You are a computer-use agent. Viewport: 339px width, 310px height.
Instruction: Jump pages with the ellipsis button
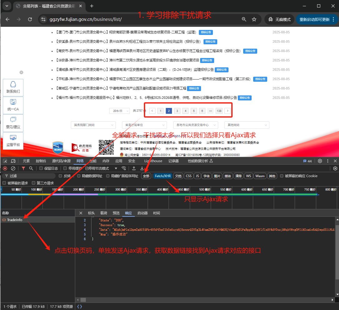tap(210, 111)
